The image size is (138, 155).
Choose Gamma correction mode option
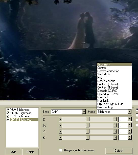coord(114,71)
